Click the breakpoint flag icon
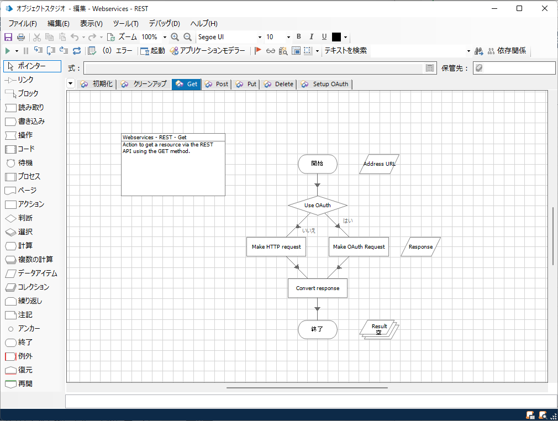Image resolution: width=558 pixels, height=421 pixels. coord(258,51)
